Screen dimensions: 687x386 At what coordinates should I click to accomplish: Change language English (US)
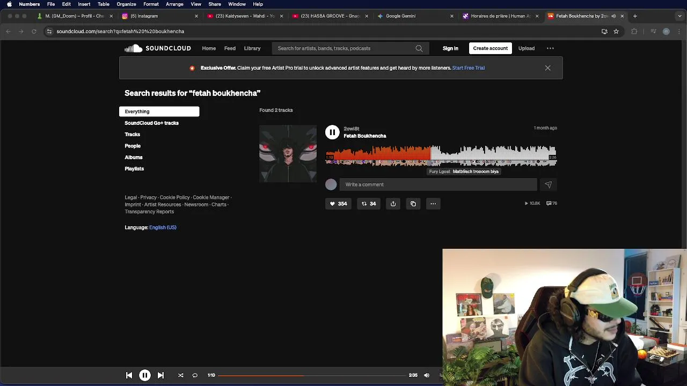163,227
